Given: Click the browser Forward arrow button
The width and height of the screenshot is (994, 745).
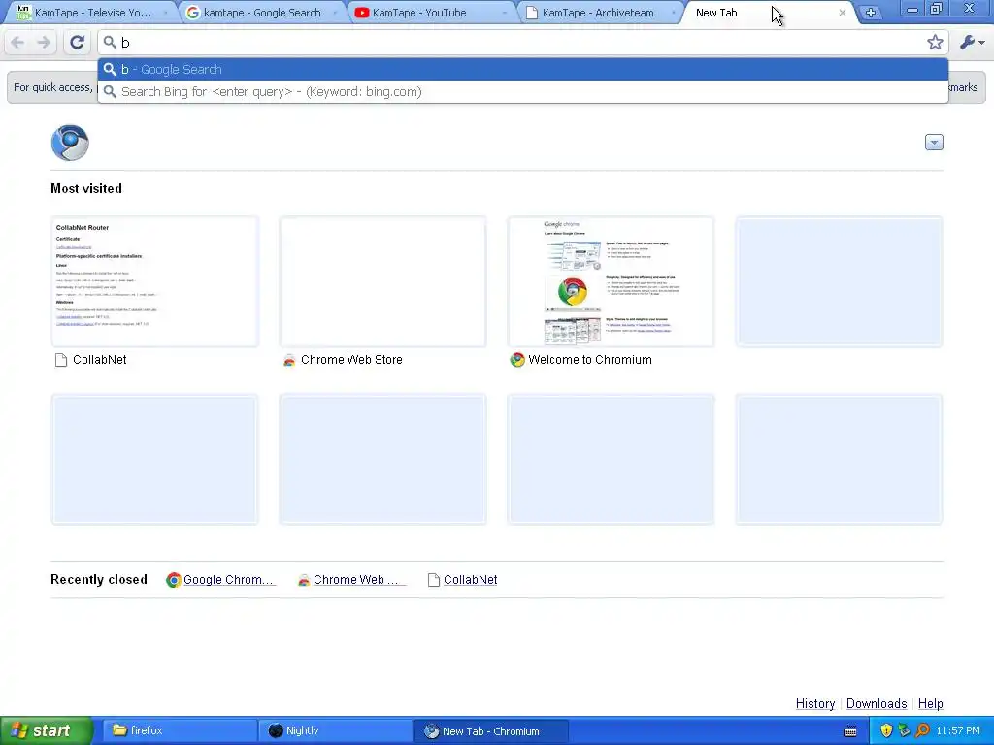Looking at the screenshot, I should coord(44,43).
